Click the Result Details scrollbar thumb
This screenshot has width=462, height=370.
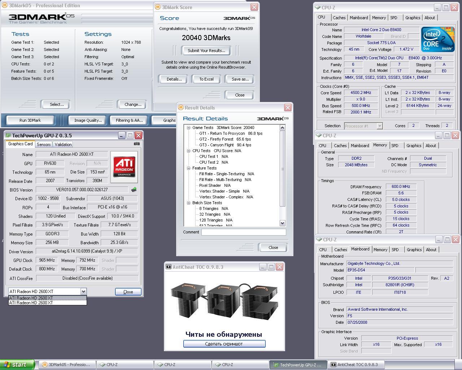pos(282,169)
